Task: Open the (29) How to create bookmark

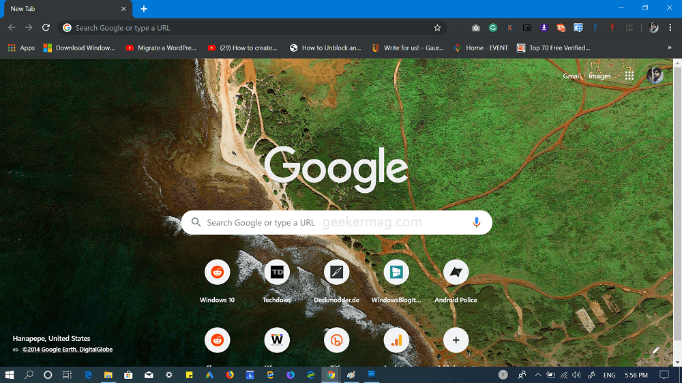Action: coord(243,48)
